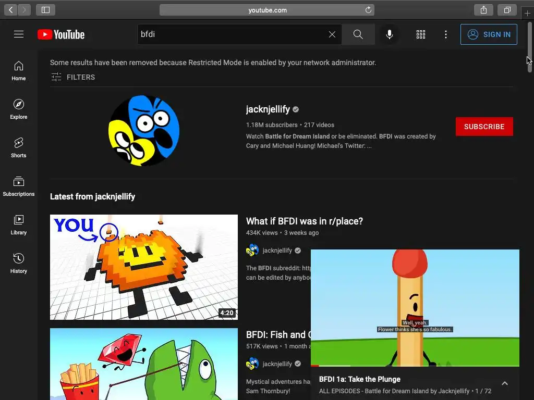This screenshot has width=534, height=400.
Task: Go forward with Safari forward arrow
Action: (x=24, y=10)
